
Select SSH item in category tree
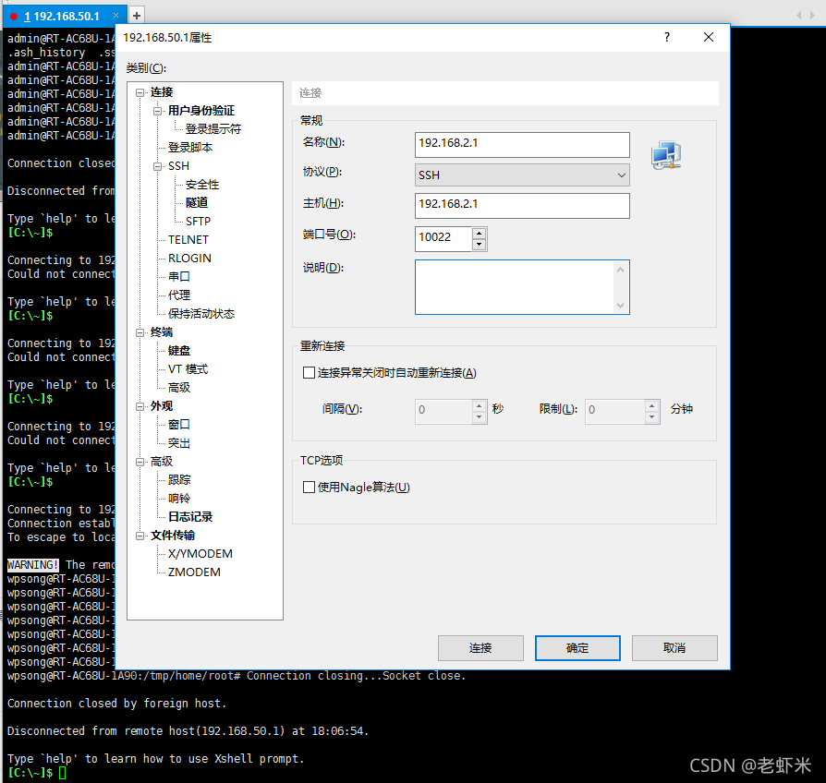178,166
